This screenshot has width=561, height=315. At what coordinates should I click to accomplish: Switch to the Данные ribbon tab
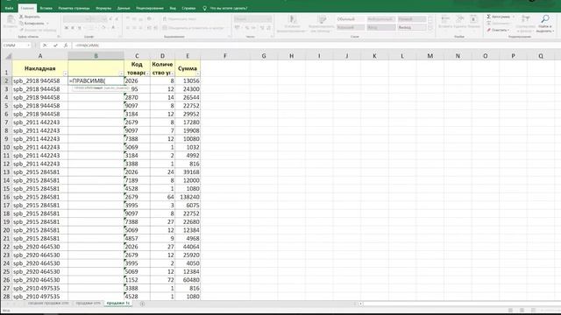(x=124, y=8)
